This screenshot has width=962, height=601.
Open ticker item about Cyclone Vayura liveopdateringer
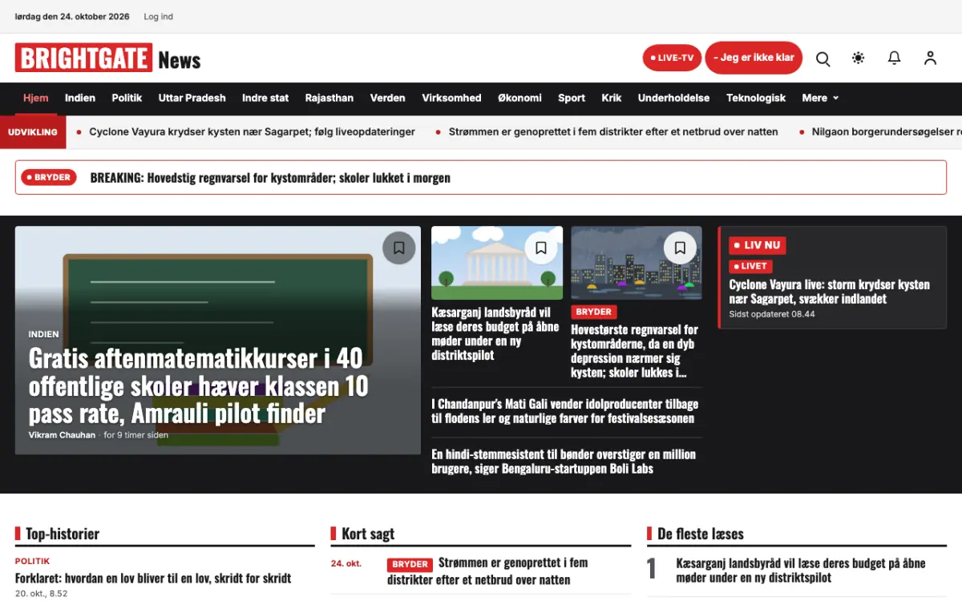[252, 131]
